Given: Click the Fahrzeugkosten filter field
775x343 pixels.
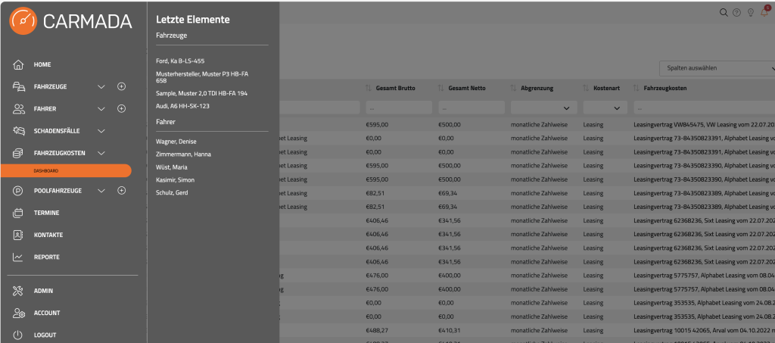Looking at the screenshot, I should pyautogui.click(x=705, y=108).
